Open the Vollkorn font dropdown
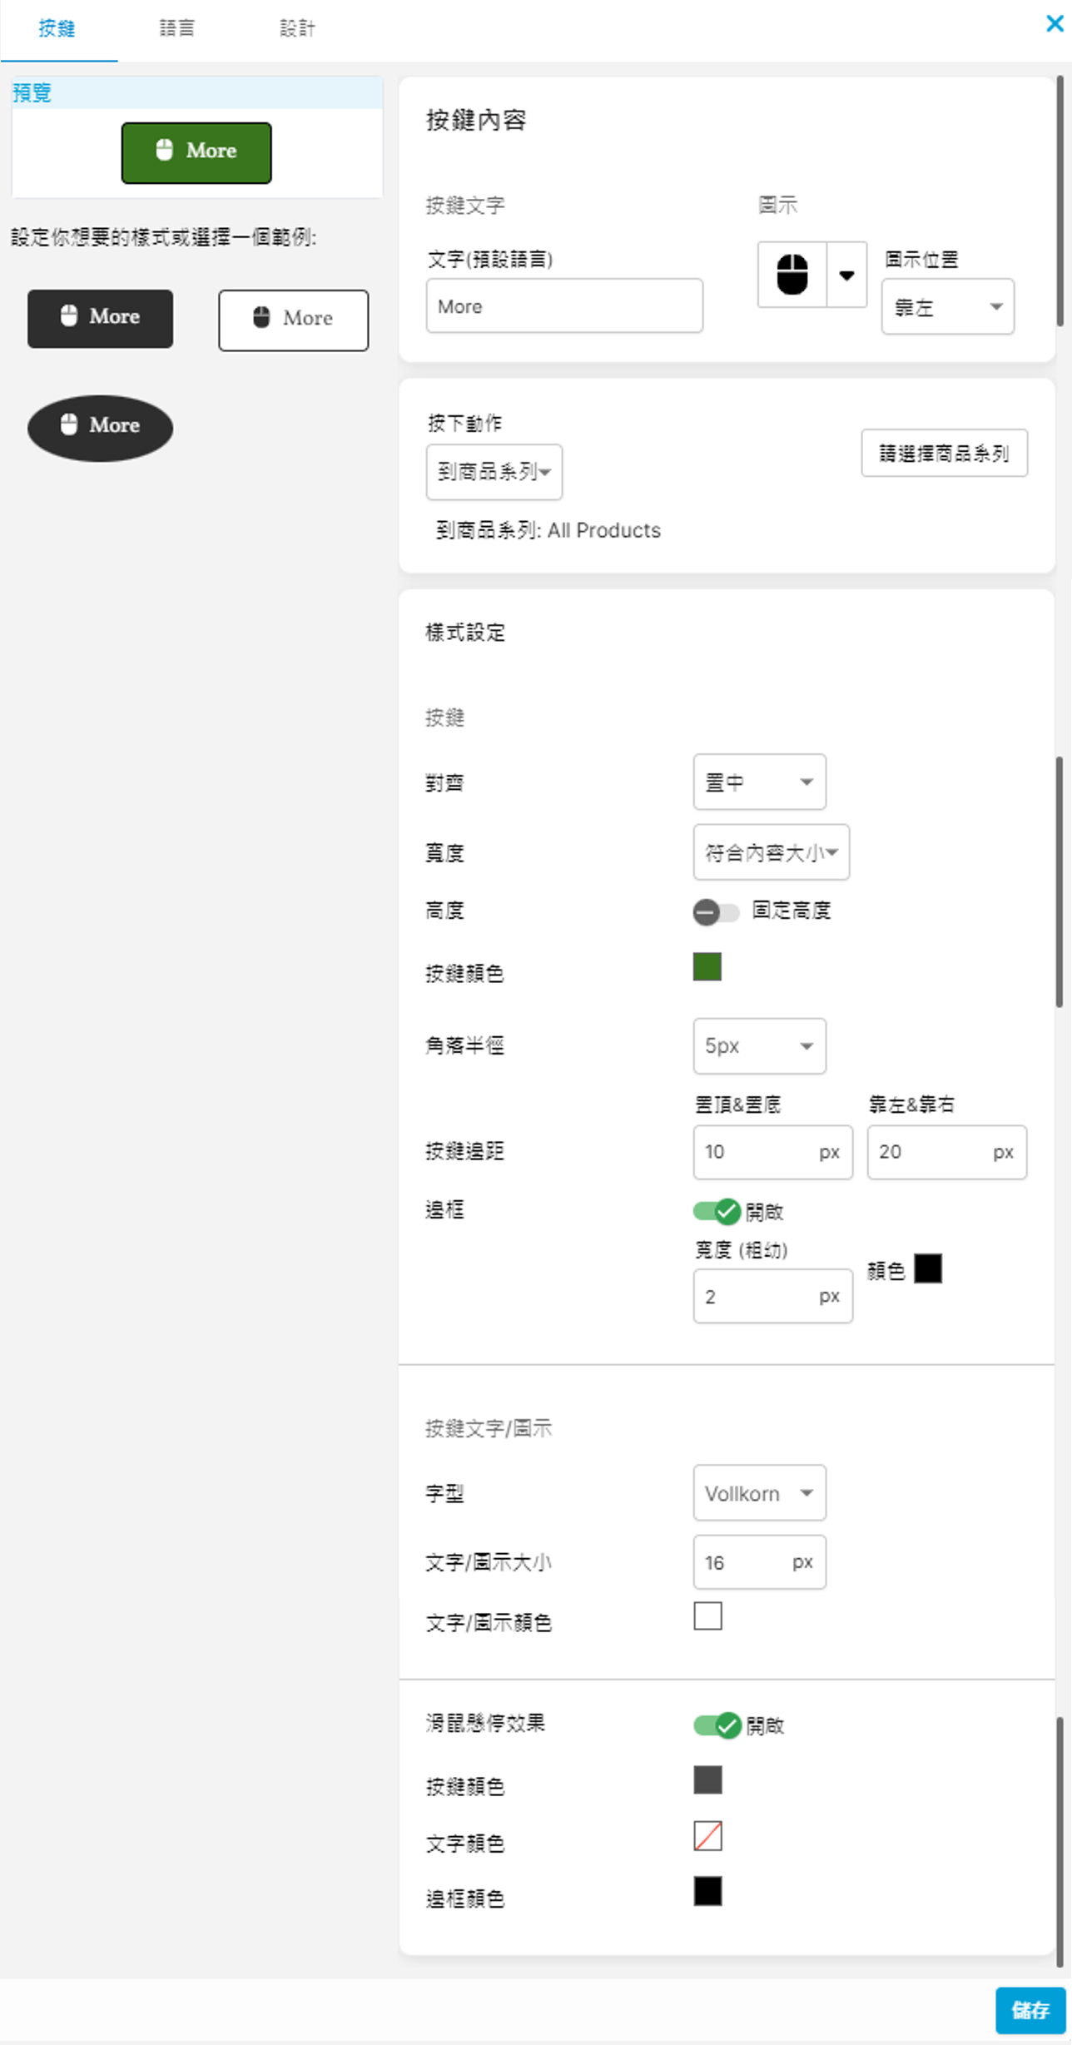The height and width of the screenshot is (2045, 1072). click(759, 1493)
